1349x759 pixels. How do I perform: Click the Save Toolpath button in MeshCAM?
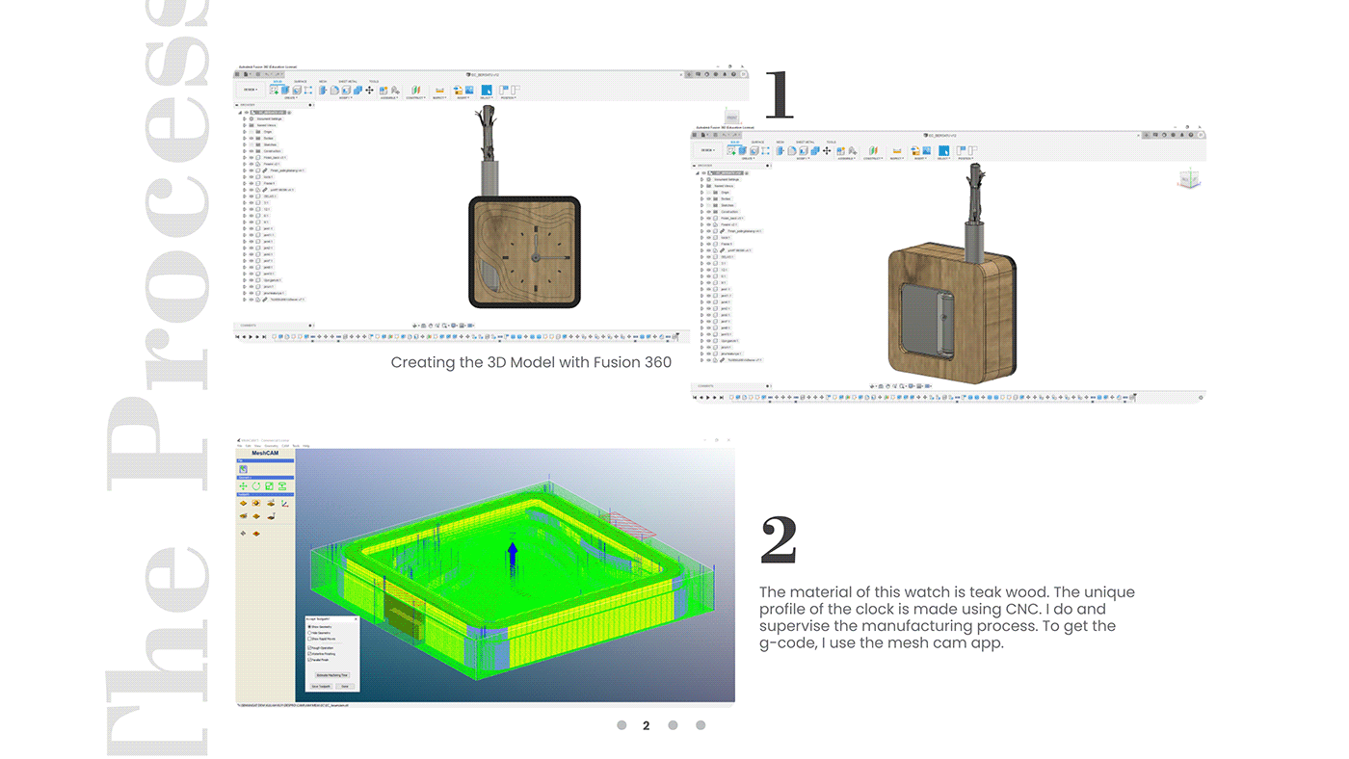[x=321, y=686]
